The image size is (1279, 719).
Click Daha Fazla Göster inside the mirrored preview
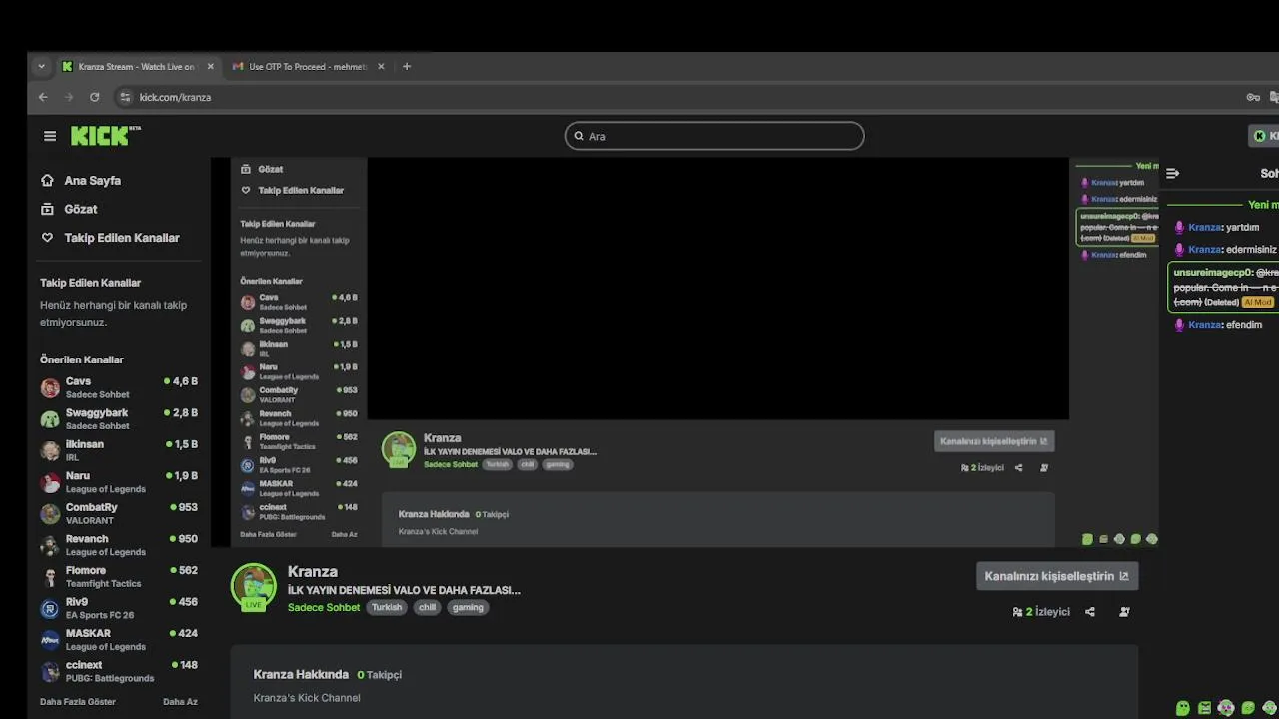point(269,534)
